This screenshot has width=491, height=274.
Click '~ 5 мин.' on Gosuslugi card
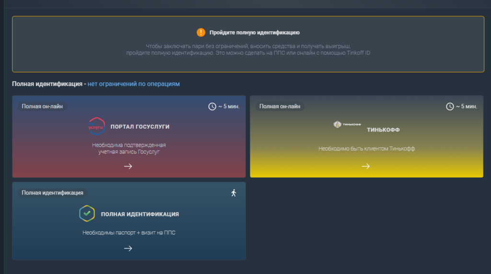[229, 107]
